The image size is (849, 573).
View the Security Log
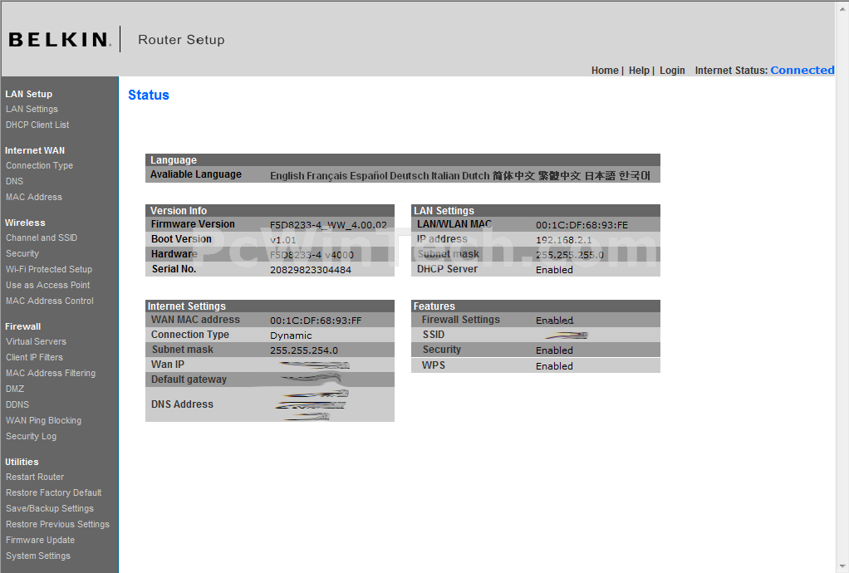[32, 436]
